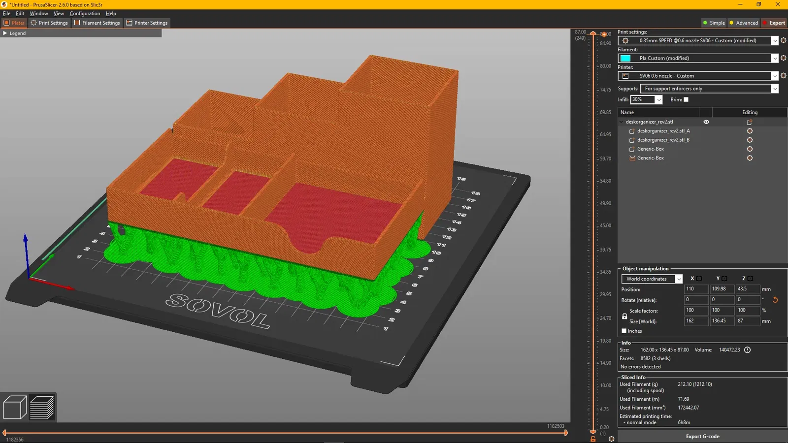Switch to Simple mode
This screenshot has height=443, width=788.
click(714, 23)
